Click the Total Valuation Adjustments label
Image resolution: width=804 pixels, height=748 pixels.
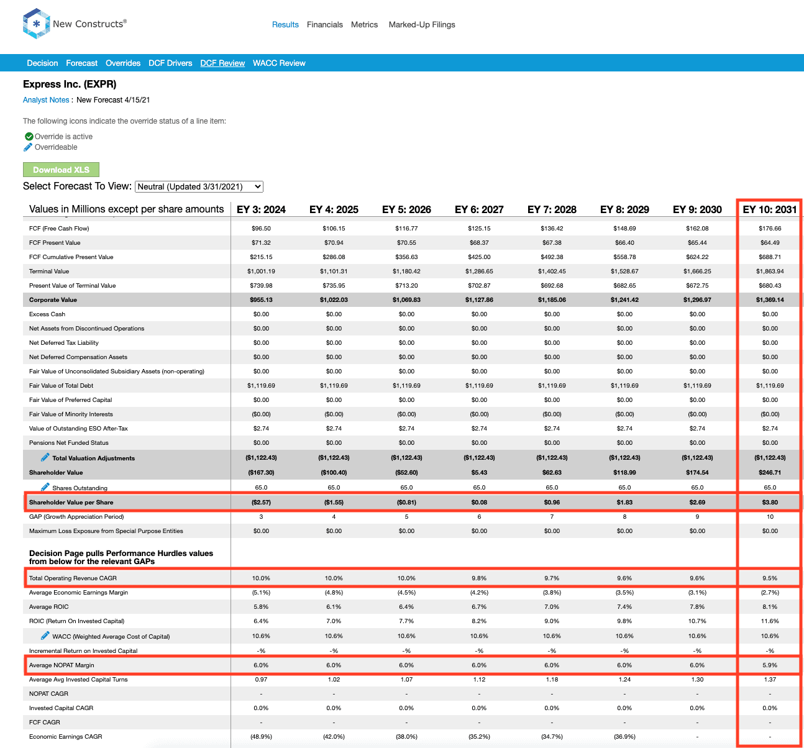[x=93, y=458]
